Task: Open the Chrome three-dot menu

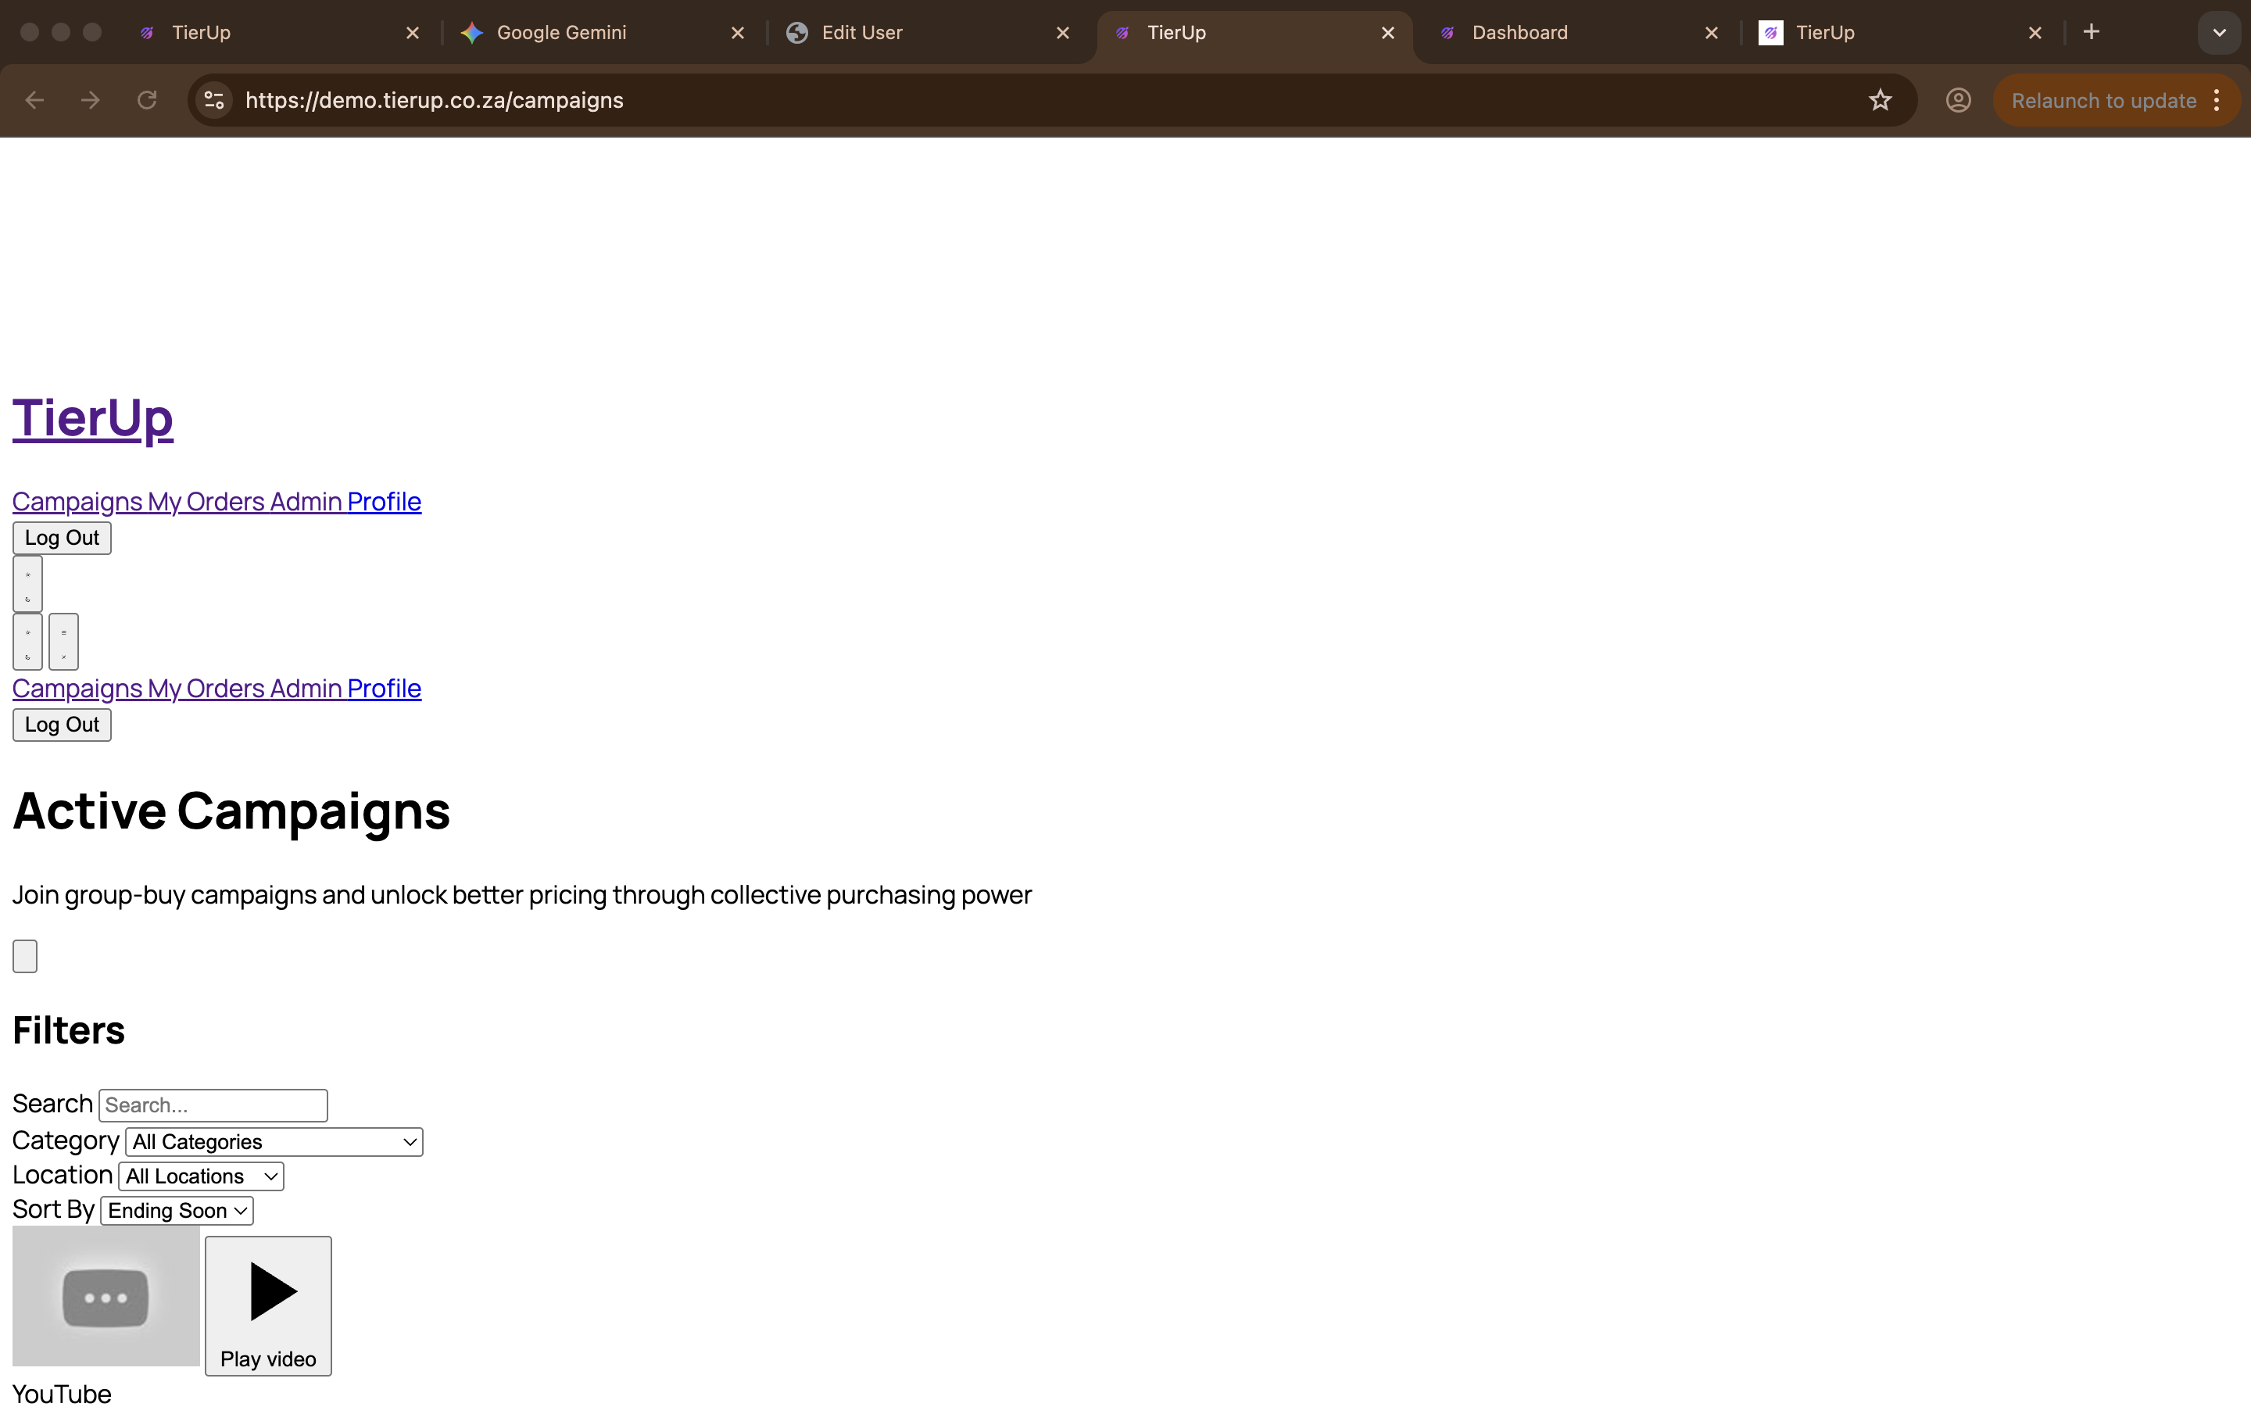Action: tap(2217, 101)
